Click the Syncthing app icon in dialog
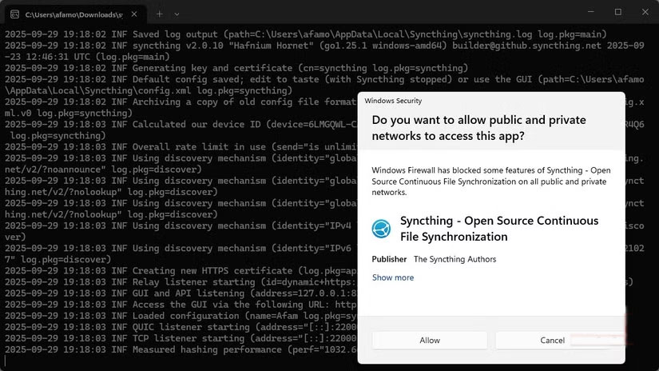The image size is (659, 371). coord(382,229)
